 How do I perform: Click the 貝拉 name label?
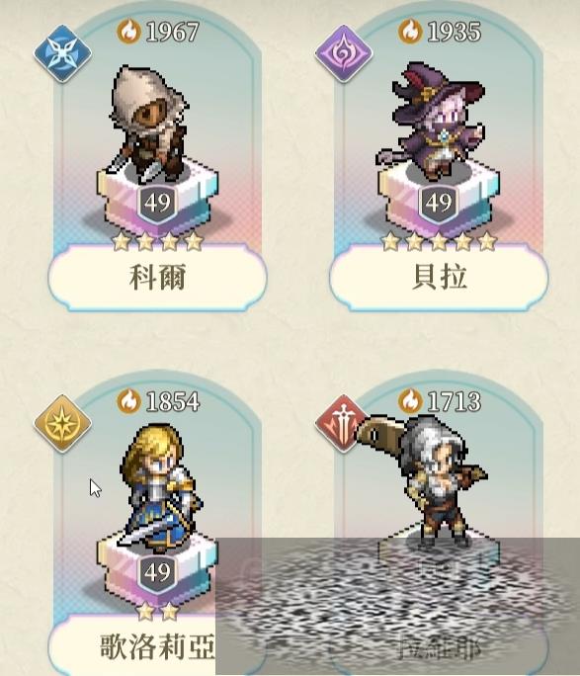tap(439, 277)
